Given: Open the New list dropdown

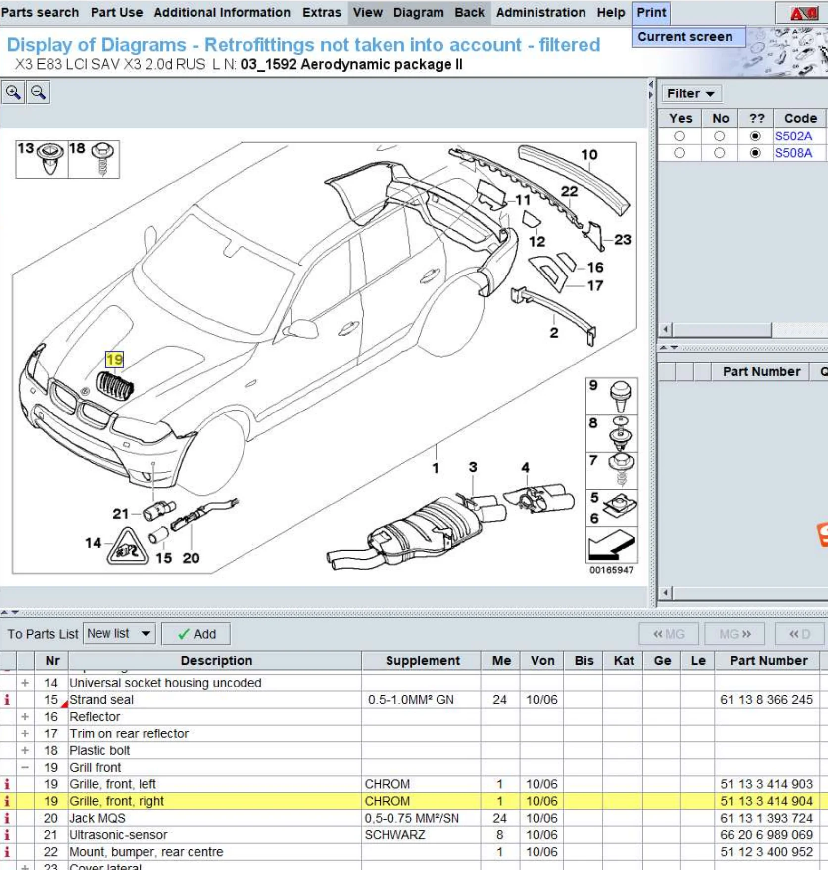Looking at the screenshot, I should coord(119,634).
